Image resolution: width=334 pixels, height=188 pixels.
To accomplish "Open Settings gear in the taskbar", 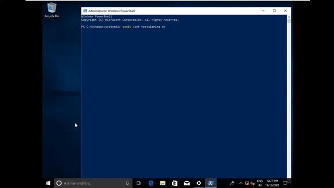I will [x=199, y=183].
